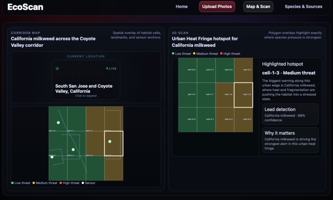Open the Why it matters card
333x200 pixels.
pos(290,140)
